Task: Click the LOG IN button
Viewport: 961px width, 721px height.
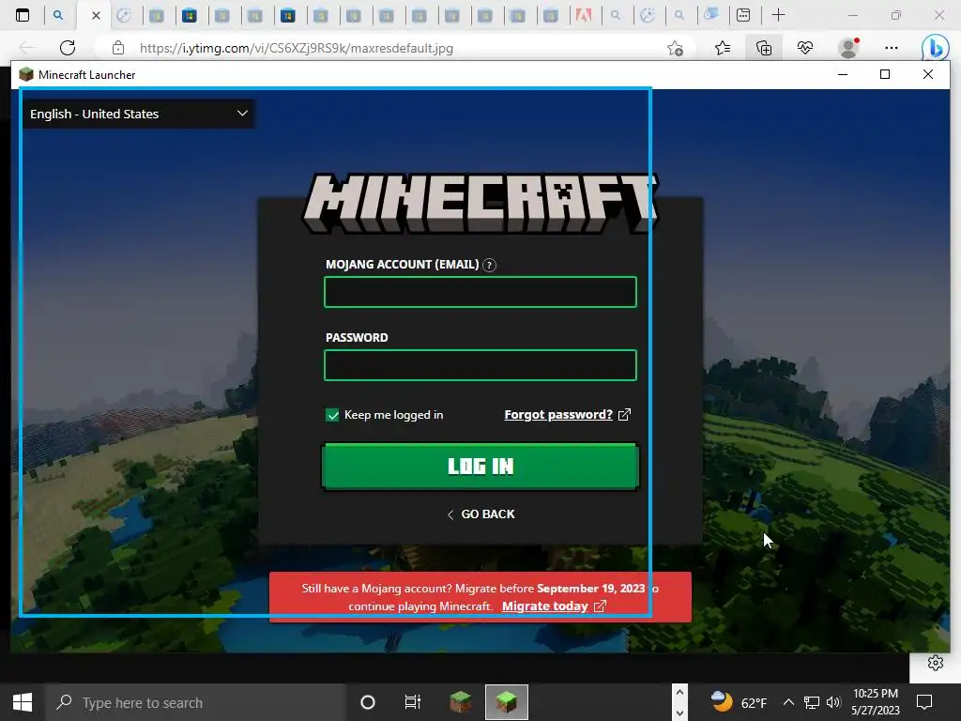Action: pos(480,467)
